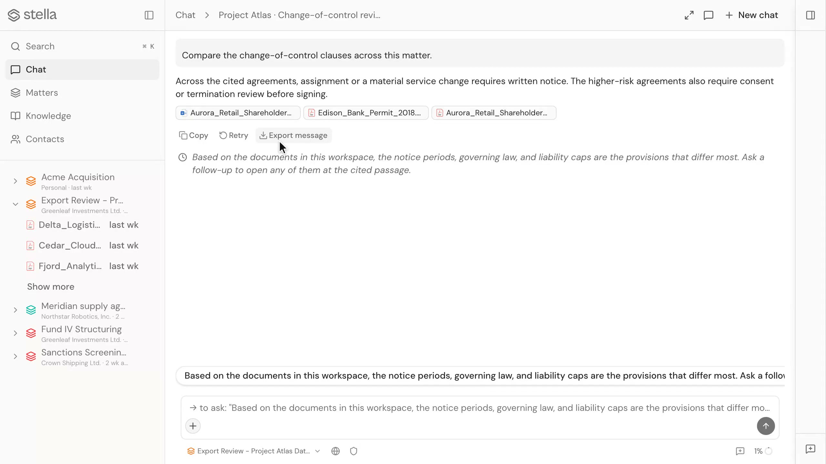Export message via download button
Screen dimensions: 826x464
[x=294, y=135]
